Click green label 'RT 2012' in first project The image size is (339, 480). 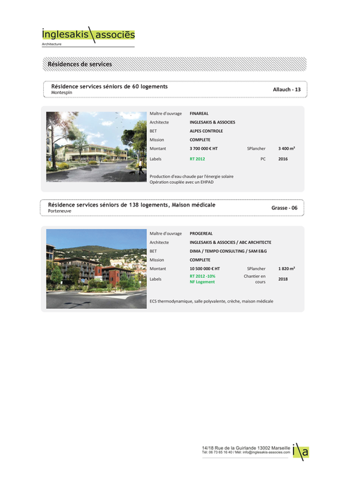coord(197,159)
